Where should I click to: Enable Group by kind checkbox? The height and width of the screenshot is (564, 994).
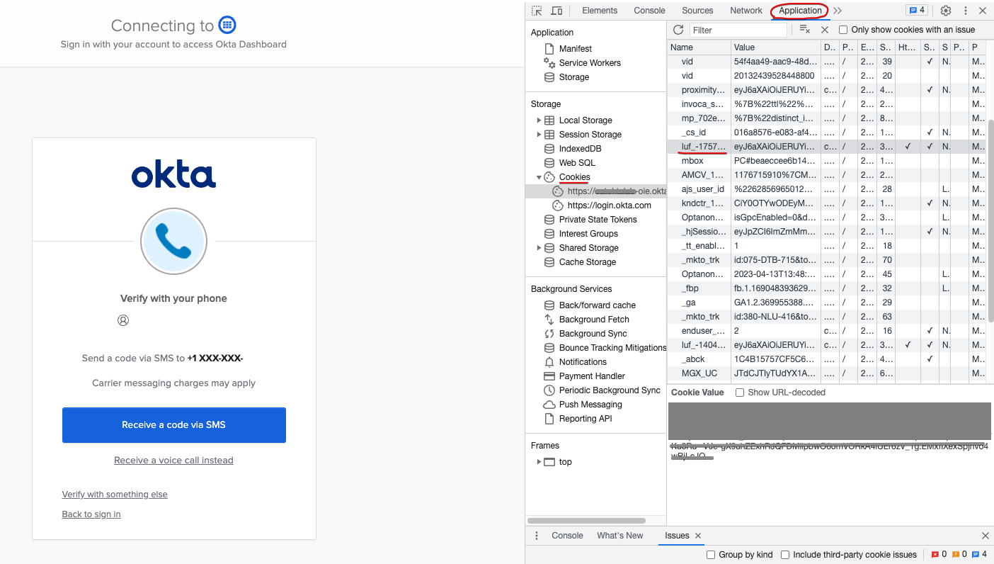pyautogui.click(x=711, y=555)
